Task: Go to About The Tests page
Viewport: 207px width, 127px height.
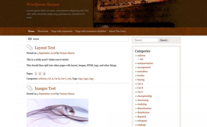Action: [117, 31]
